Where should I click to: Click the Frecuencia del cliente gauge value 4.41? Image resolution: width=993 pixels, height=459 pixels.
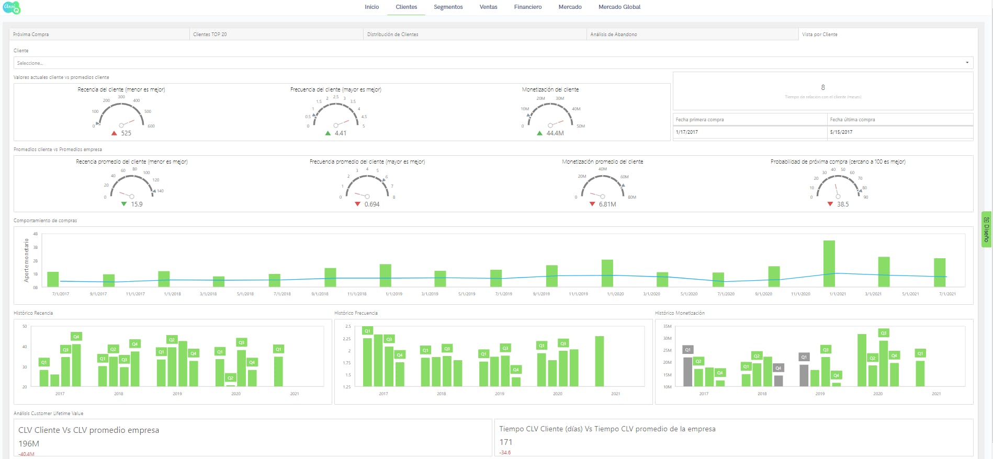[341, 133]
